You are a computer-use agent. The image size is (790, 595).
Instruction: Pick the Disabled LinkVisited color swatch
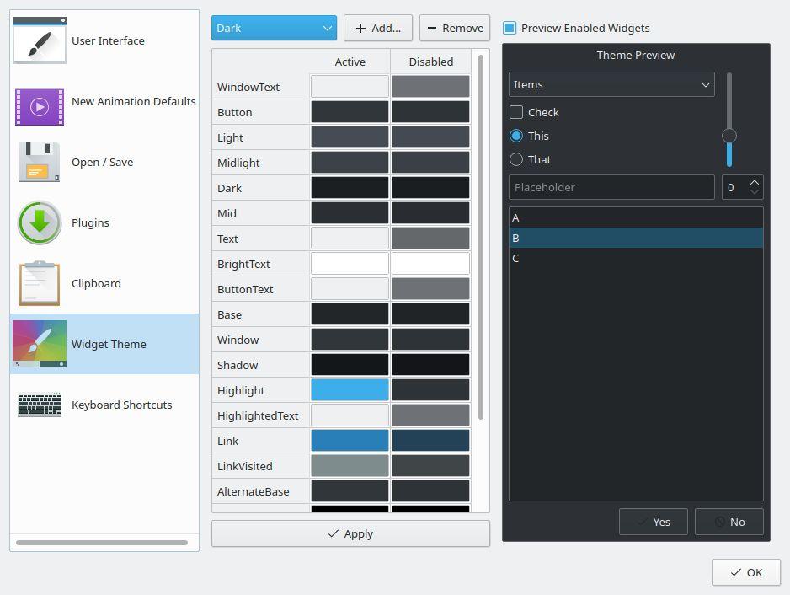point(430,466)
